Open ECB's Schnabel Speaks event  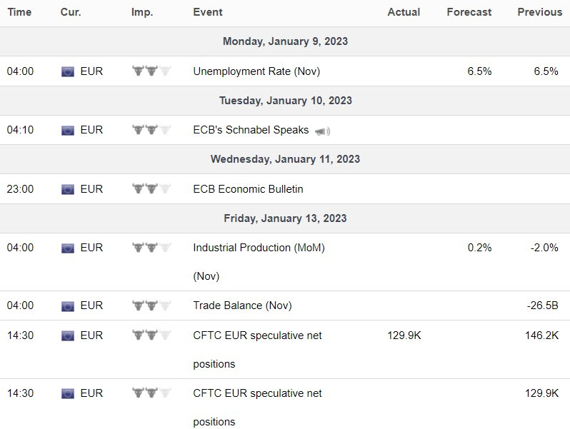click(251, 130)
